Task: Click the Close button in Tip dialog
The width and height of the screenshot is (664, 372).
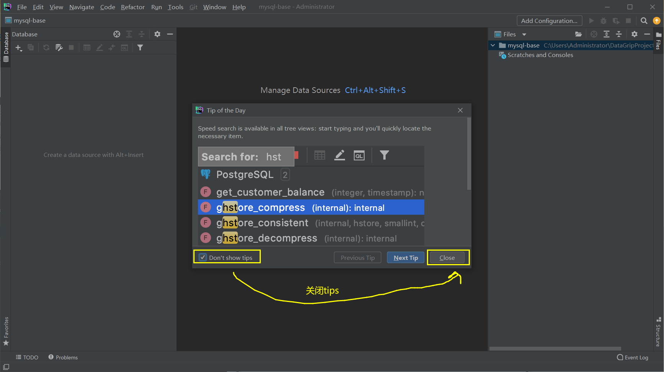Action: 447,258
